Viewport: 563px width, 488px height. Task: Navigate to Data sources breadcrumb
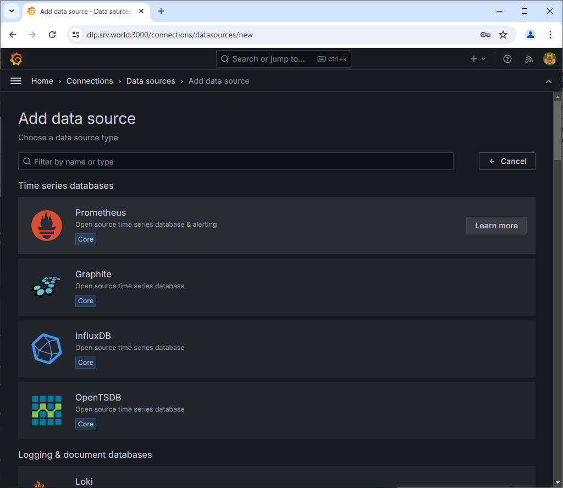[x=151, y=81]
